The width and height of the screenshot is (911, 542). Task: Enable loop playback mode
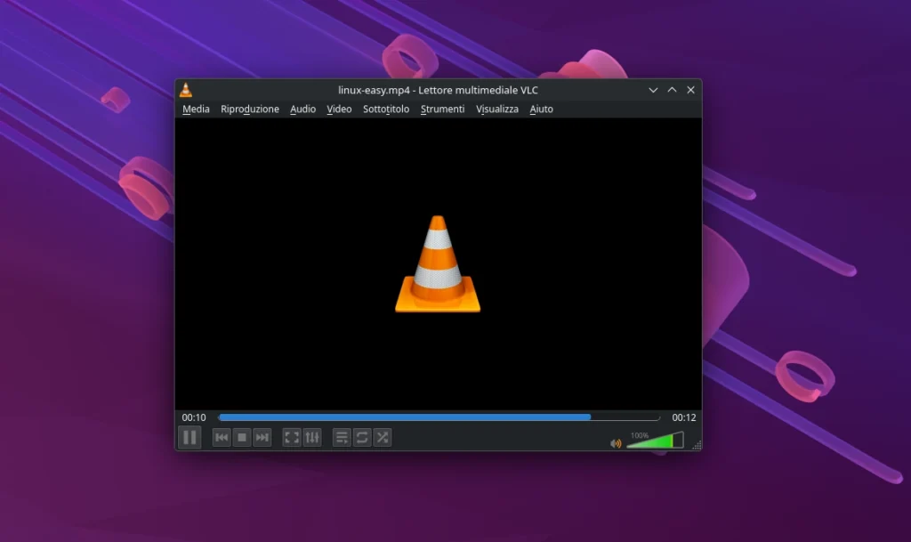363,437
